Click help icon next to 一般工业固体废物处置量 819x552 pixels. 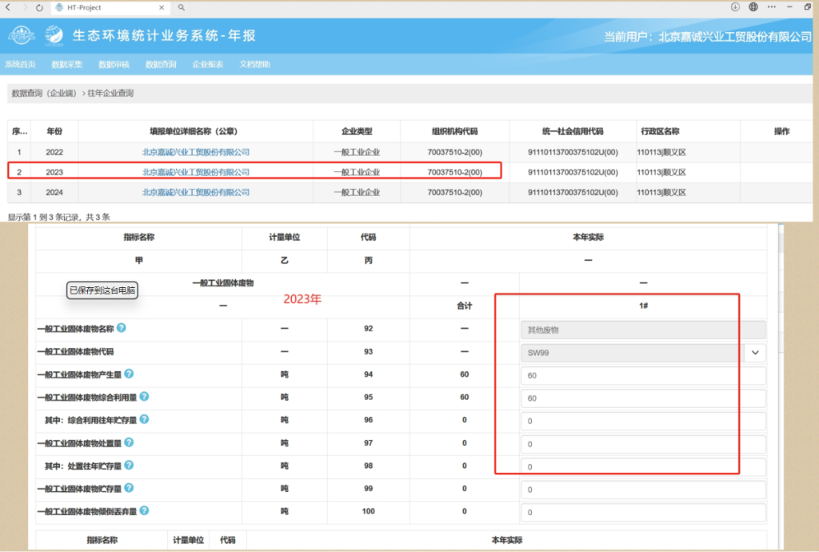[129, 442]
